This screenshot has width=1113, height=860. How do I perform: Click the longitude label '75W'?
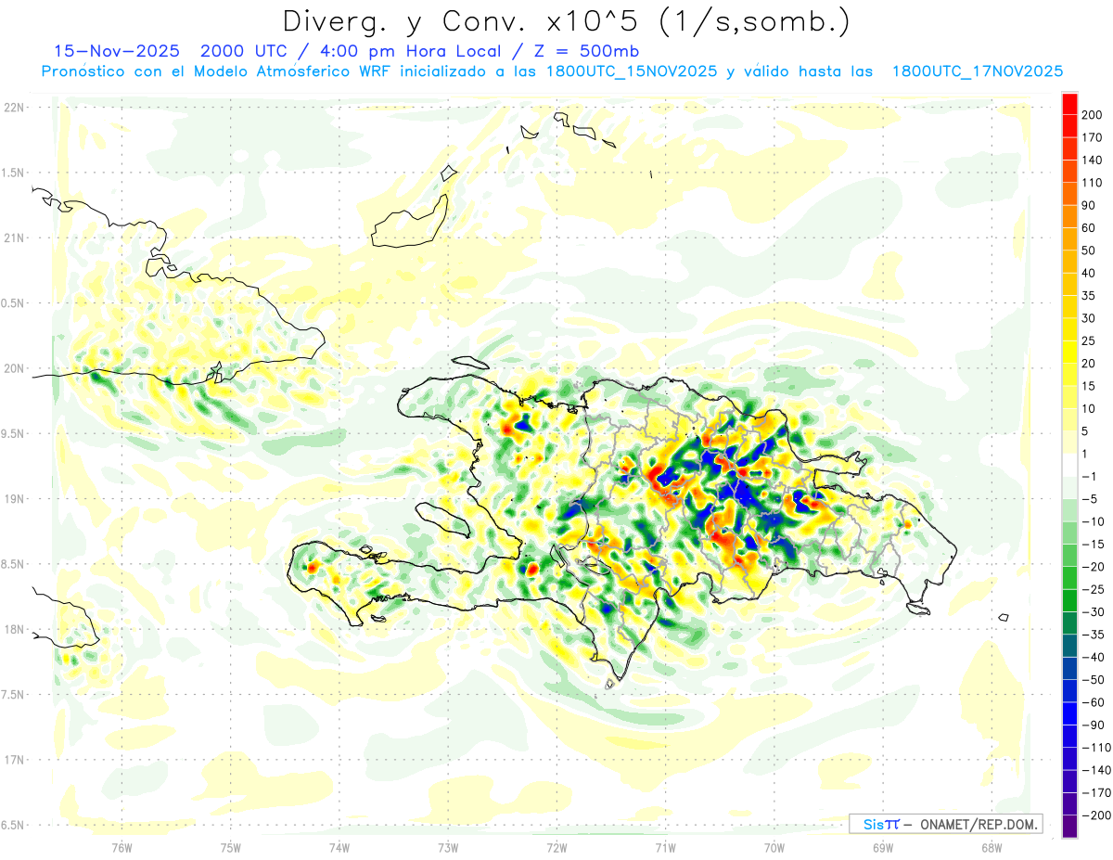[x=230, y=847]
